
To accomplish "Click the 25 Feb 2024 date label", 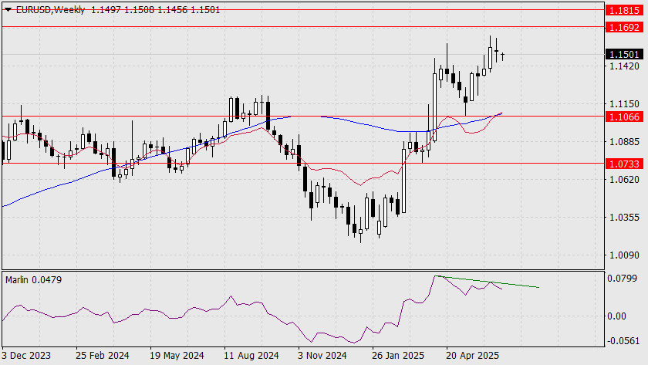I will (103, 356).
